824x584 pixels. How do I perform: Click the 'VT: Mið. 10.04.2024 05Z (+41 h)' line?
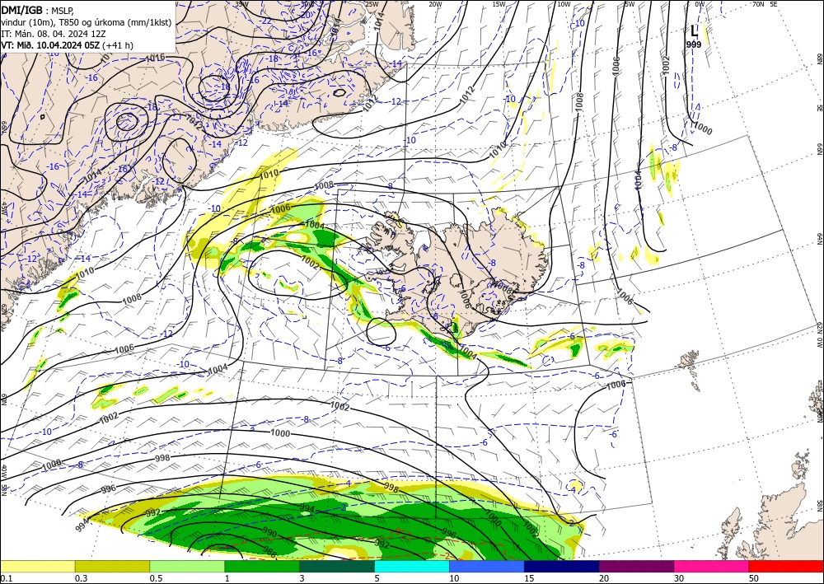coord(68,45)
